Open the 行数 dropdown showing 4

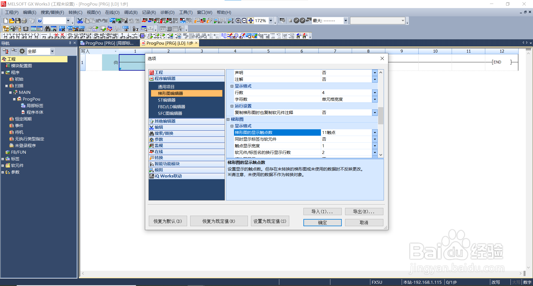click(375, 93)
